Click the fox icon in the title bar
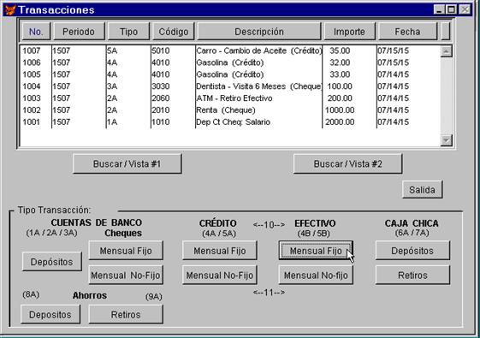The height and width of the screenshot is (338, 480). point(10,9)
